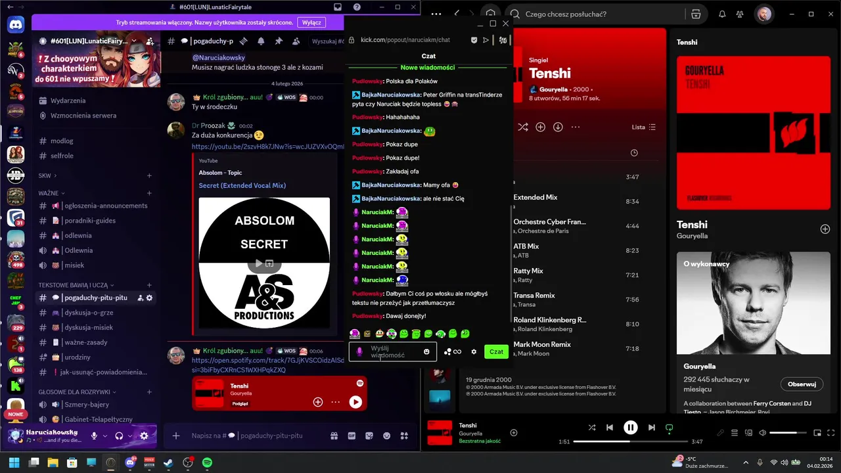Screen dimensions: 841x473
Task: Play Tenshi preview in Discord Spotify embed
Action: [x=355, y=401]
